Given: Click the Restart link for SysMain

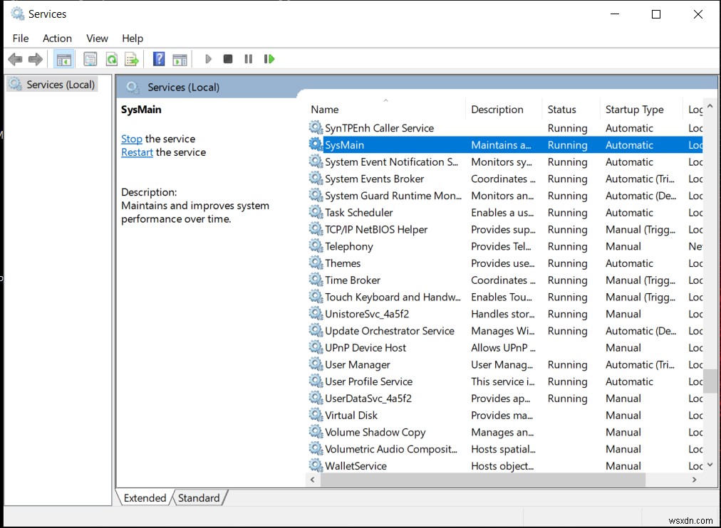Looking at the screenshot, I should coord(137,152).
